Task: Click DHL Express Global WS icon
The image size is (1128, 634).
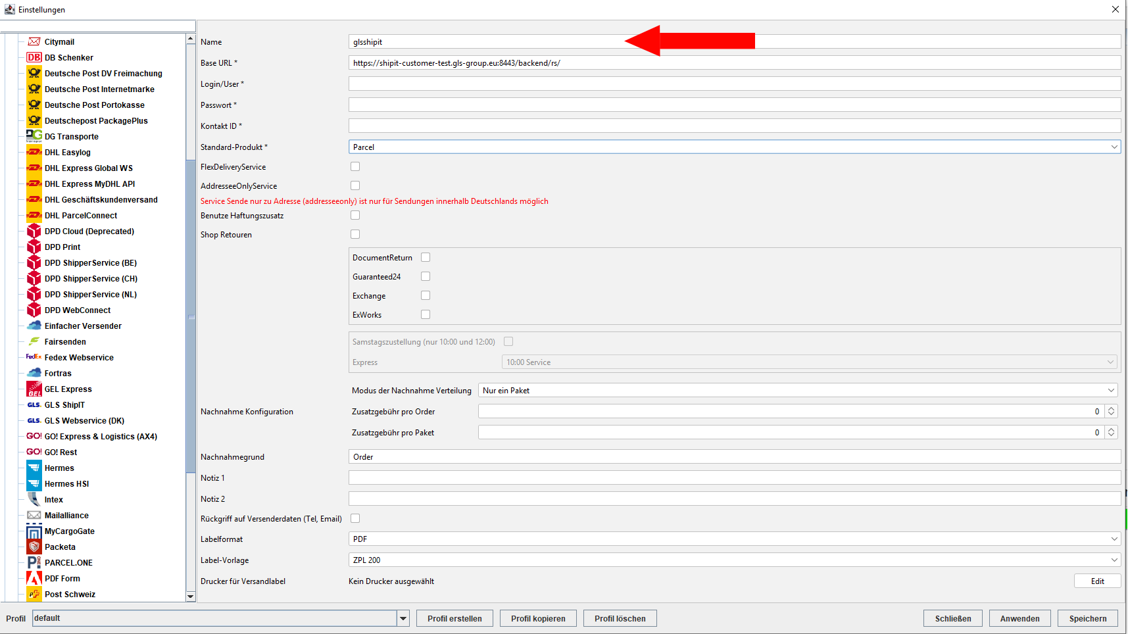Action: point(34,168)
